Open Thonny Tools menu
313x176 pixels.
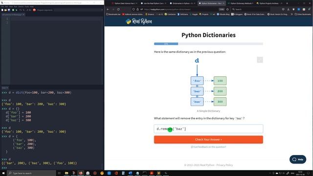click(x=26, y=6)
